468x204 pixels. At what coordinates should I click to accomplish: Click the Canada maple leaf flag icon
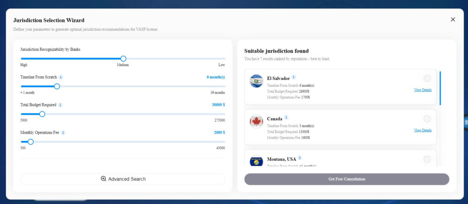(256, 121)
